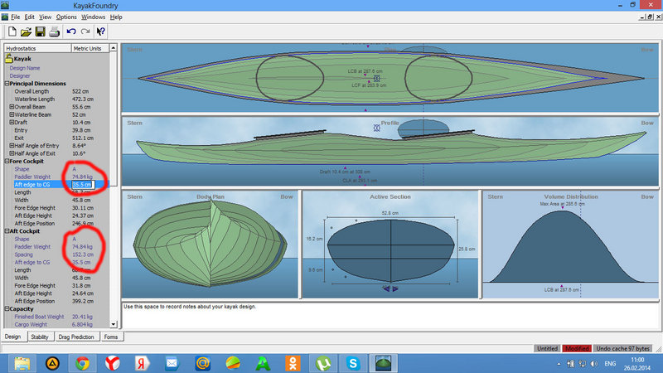Save design with the floppy disk icon
Screen dimensions: 663x373
pyautogui.click(x=40, y=31)
